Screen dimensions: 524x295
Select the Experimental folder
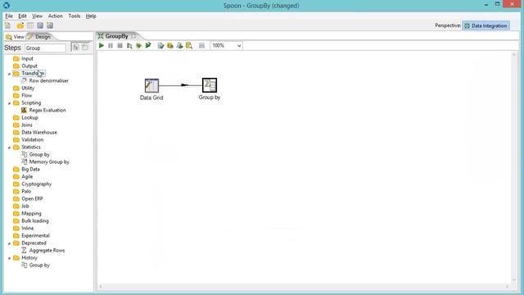coord(35,235)
